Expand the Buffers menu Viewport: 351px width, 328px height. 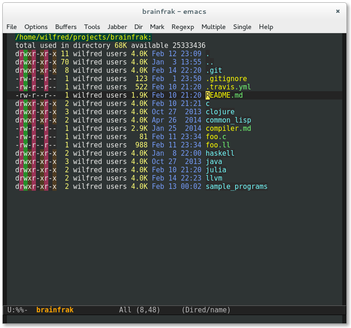pyautogui.click(x=66, y=27)
